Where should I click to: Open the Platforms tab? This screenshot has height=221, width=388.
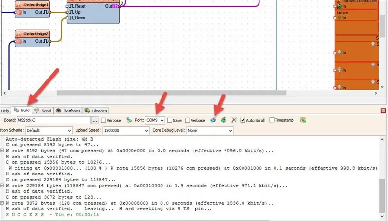coord(68,111)
